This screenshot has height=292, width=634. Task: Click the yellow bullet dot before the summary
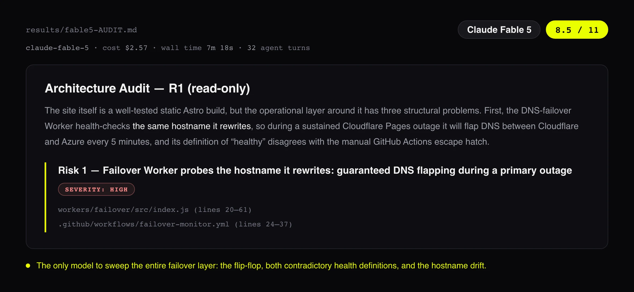tap(28, 266)
